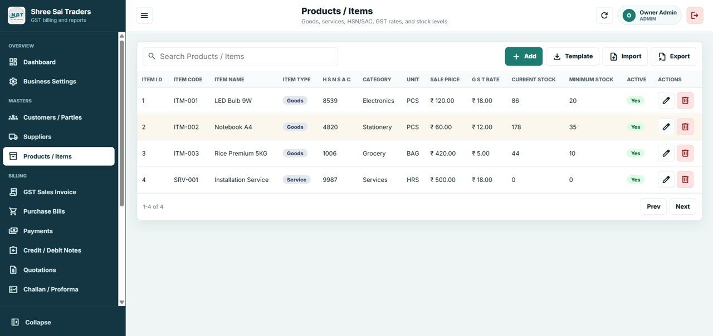Image resolution: width=713 pixels, height=336 pixels.
Task: Edit the Notebook A4 item
Action: 666,127
